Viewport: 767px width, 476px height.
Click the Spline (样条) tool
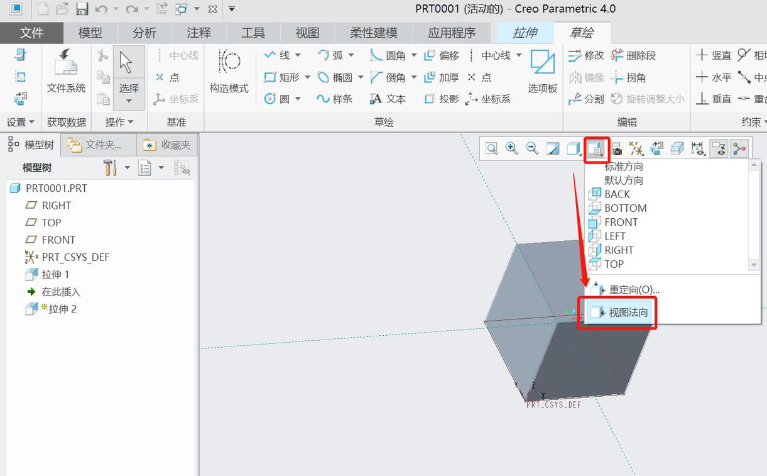[335, 99]
